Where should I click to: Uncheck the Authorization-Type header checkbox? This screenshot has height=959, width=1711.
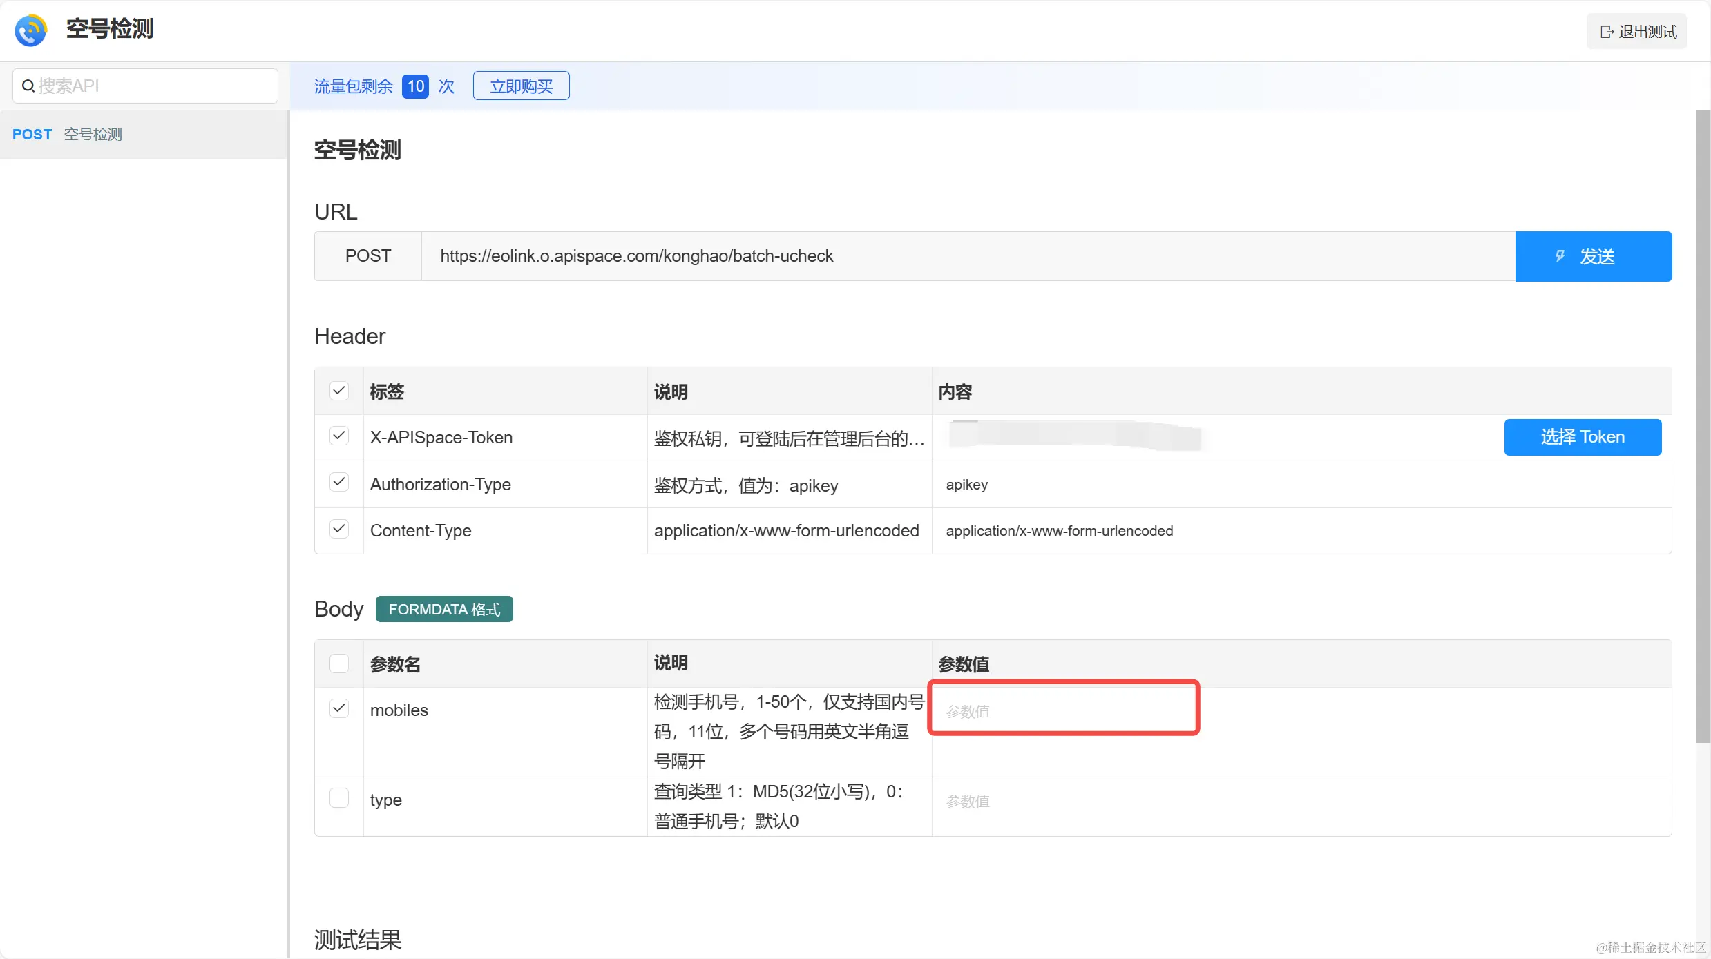tap(338, 483)
